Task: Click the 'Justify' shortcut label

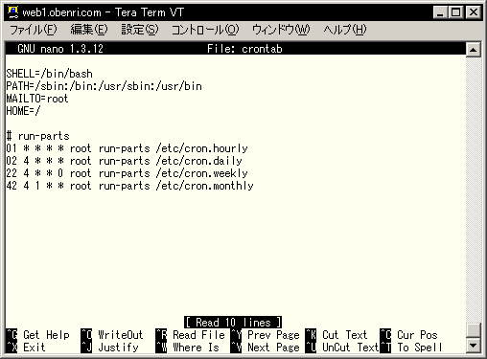Action: pyautogui.click(x=119, y=348)
